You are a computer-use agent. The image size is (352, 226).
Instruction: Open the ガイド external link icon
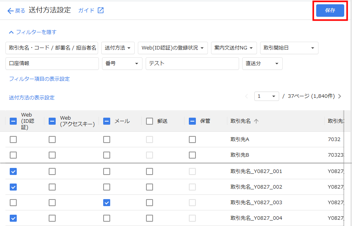[x=100, y=11]
